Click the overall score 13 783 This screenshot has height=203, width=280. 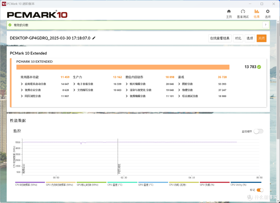pos(250,67)
